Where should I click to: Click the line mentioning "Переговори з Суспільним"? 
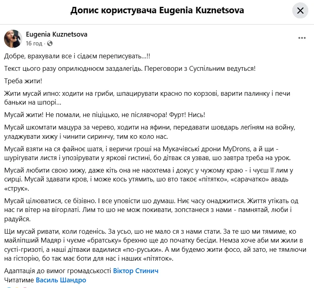click(130, 68)
